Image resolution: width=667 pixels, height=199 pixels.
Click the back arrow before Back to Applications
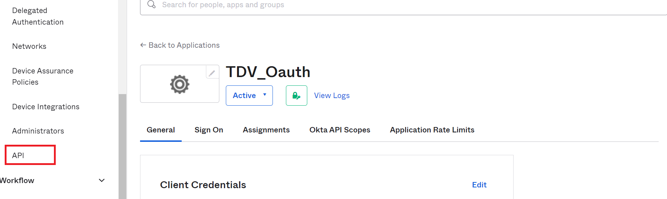143,45
